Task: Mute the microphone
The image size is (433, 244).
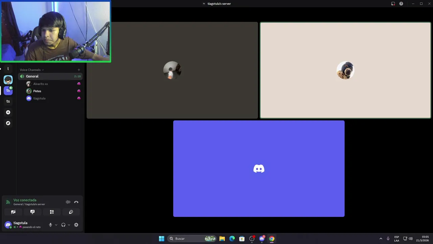Action: tap(50, 225)
